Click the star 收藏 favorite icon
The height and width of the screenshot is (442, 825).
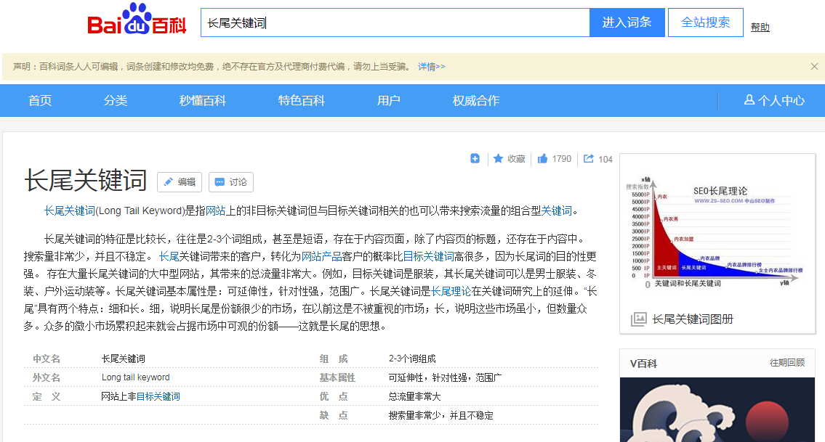coord(499,159)
